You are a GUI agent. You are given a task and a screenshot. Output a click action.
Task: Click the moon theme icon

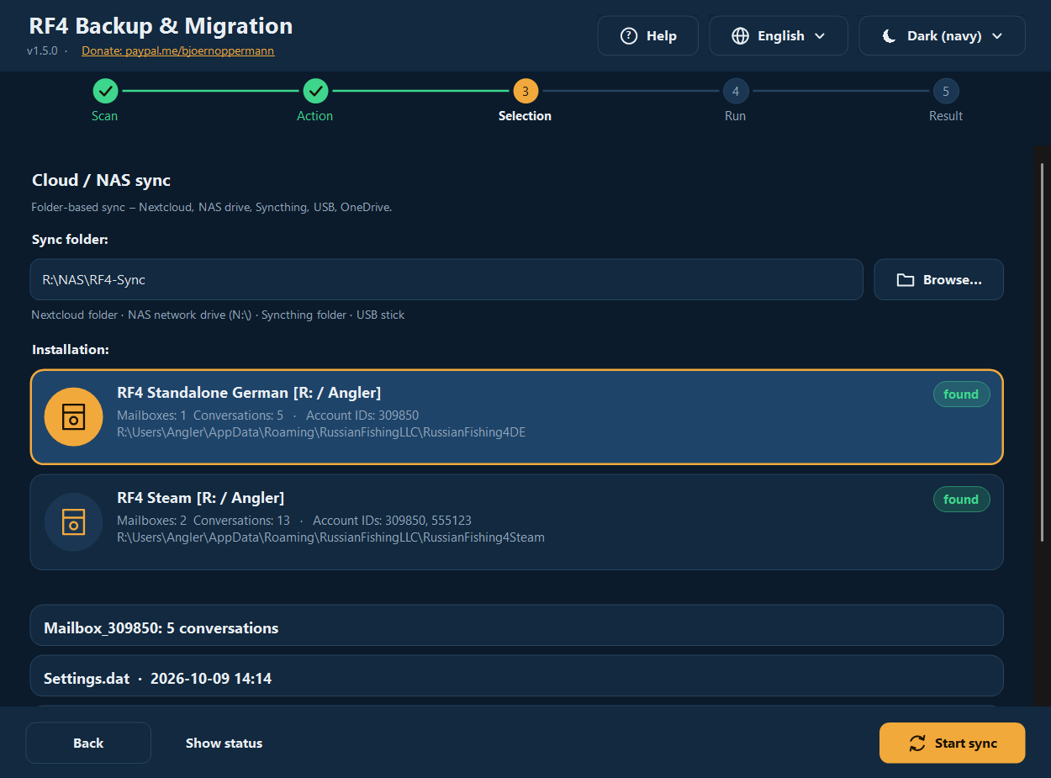coord(889,36)
